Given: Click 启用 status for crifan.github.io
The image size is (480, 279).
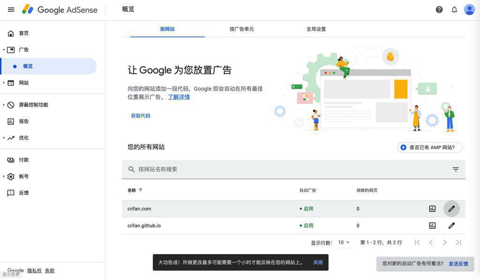Looking at the screenshot, I should (x=307, y=226).
